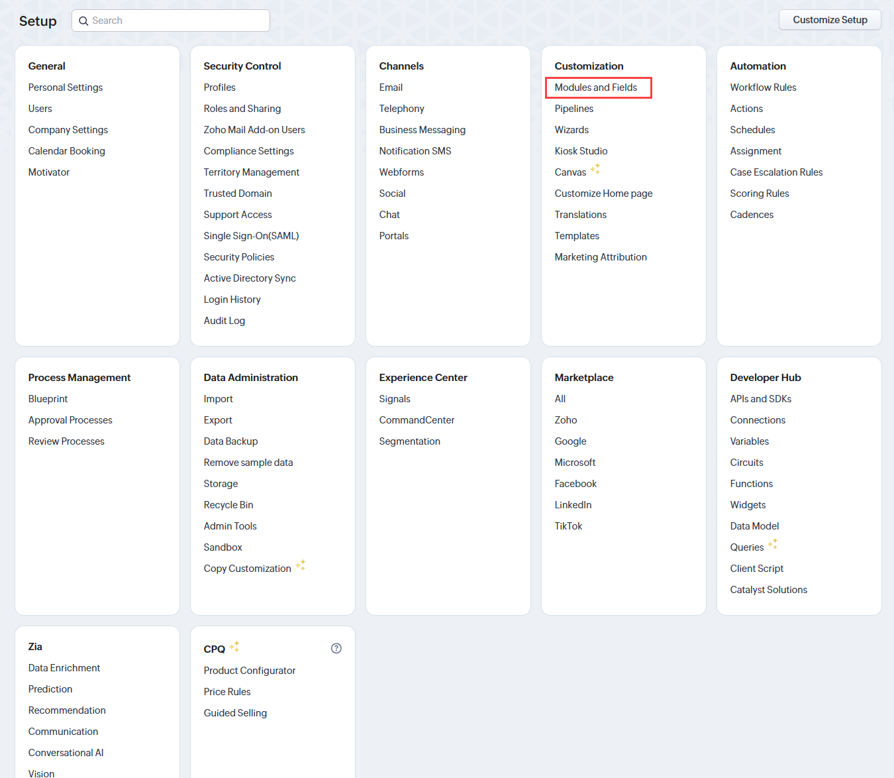The image size is (894, 778).
Task: Open Data Backup
Action: click(231, 441)
